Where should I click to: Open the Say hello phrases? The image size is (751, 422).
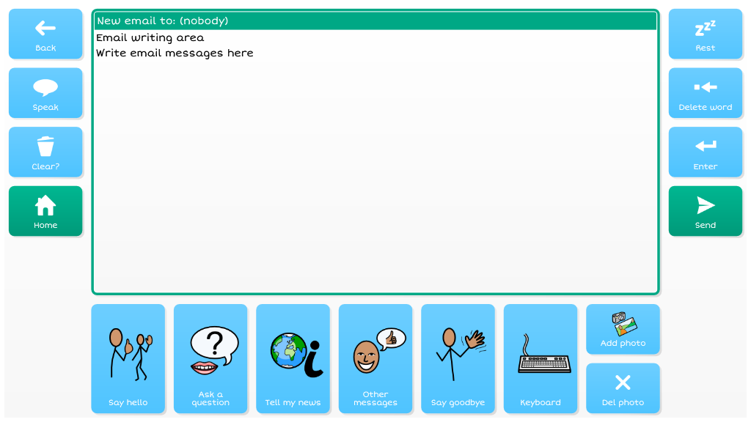pyautogui.click(x=128, y=359)
